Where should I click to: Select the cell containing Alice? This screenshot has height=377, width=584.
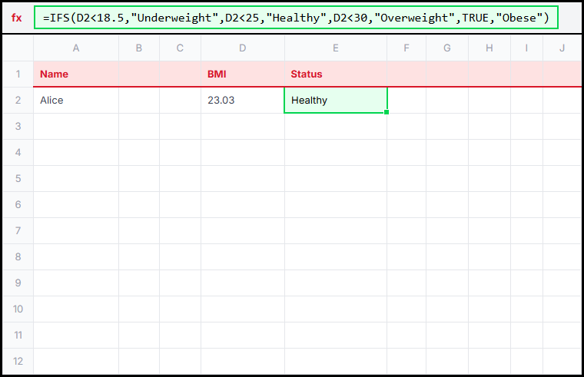tap(76, 101)
